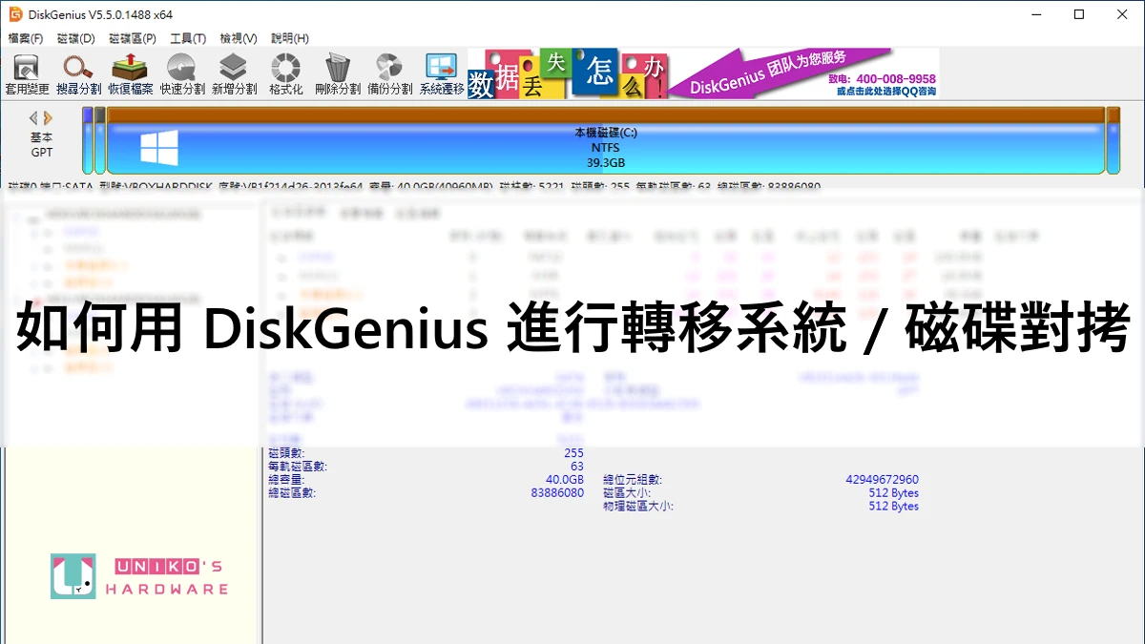Open the 檔案(F) menu

[x=26, y=38]
